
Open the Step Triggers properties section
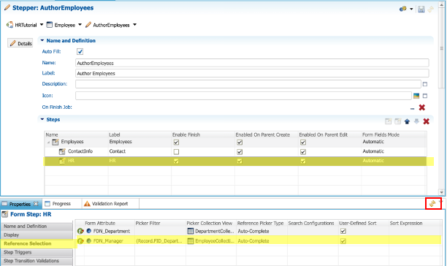[x=37, y=252]
